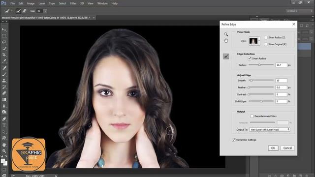Click the Radius value field
Viewport: 315px width, 177px height.
pos(281,65)
